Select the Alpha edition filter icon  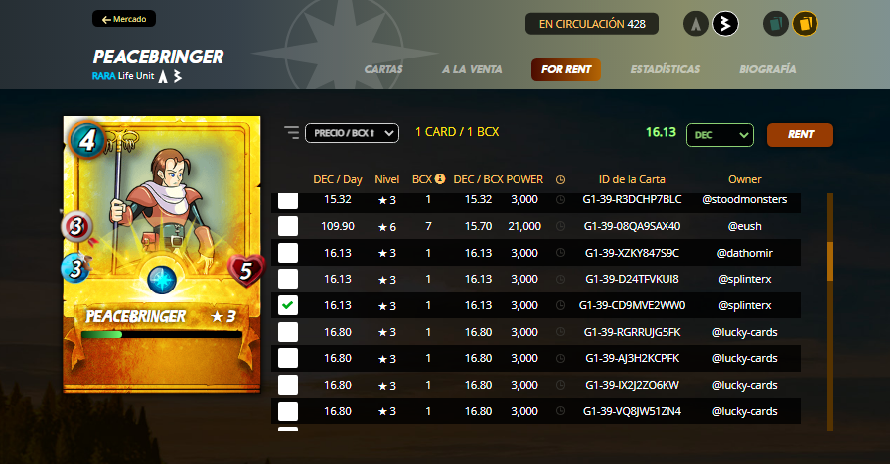696,24
